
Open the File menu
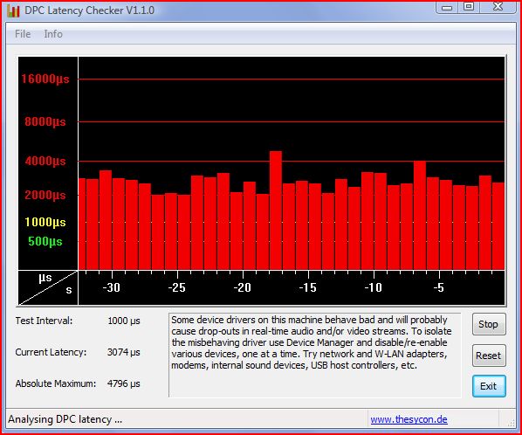23,34
